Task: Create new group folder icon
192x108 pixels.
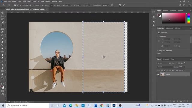Action: click(x=181, y=101)
